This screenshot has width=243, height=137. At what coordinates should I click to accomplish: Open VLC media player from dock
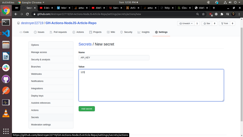[x=6, y=113]
